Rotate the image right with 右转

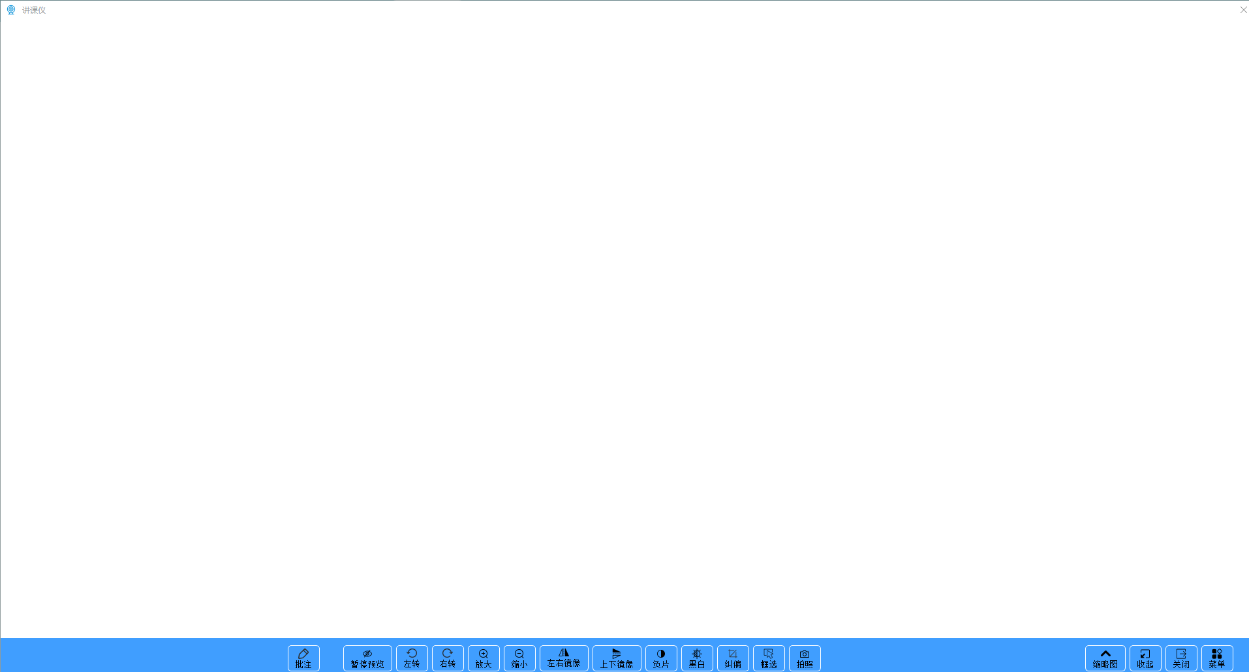tap(448, 658)
